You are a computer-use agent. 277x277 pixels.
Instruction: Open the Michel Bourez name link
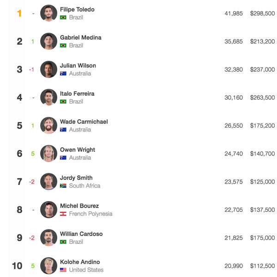point(79,206)
